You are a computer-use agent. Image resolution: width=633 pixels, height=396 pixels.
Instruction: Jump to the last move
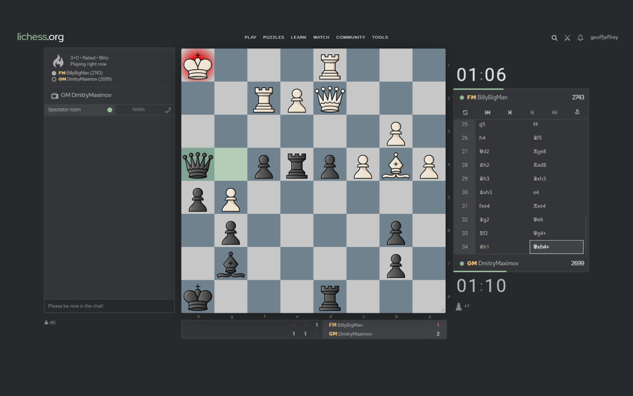[x=554, y=112]
